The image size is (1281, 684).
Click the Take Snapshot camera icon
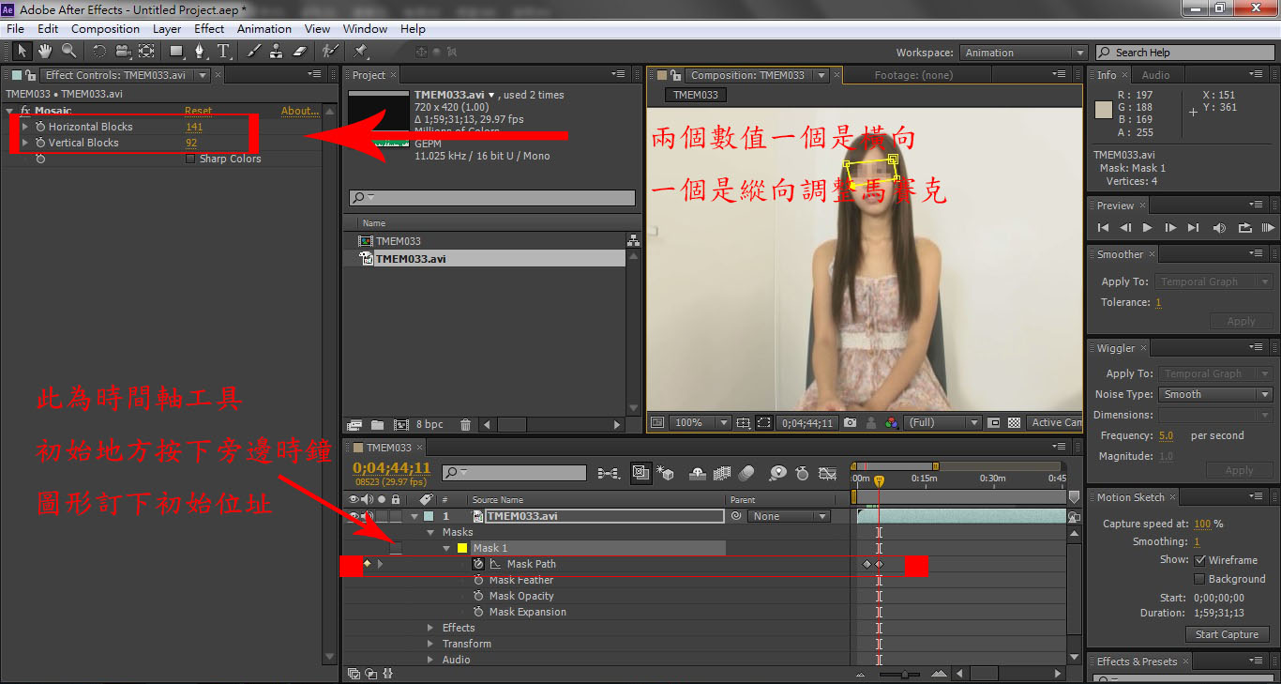[850, 423]
